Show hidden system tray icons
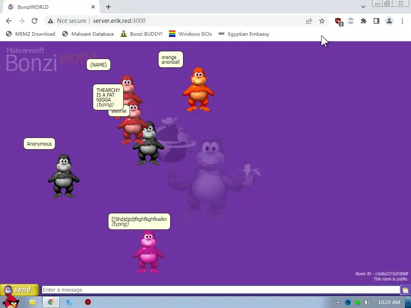Image resolution: width=411 pixels, height=308 pixels. 338,303
